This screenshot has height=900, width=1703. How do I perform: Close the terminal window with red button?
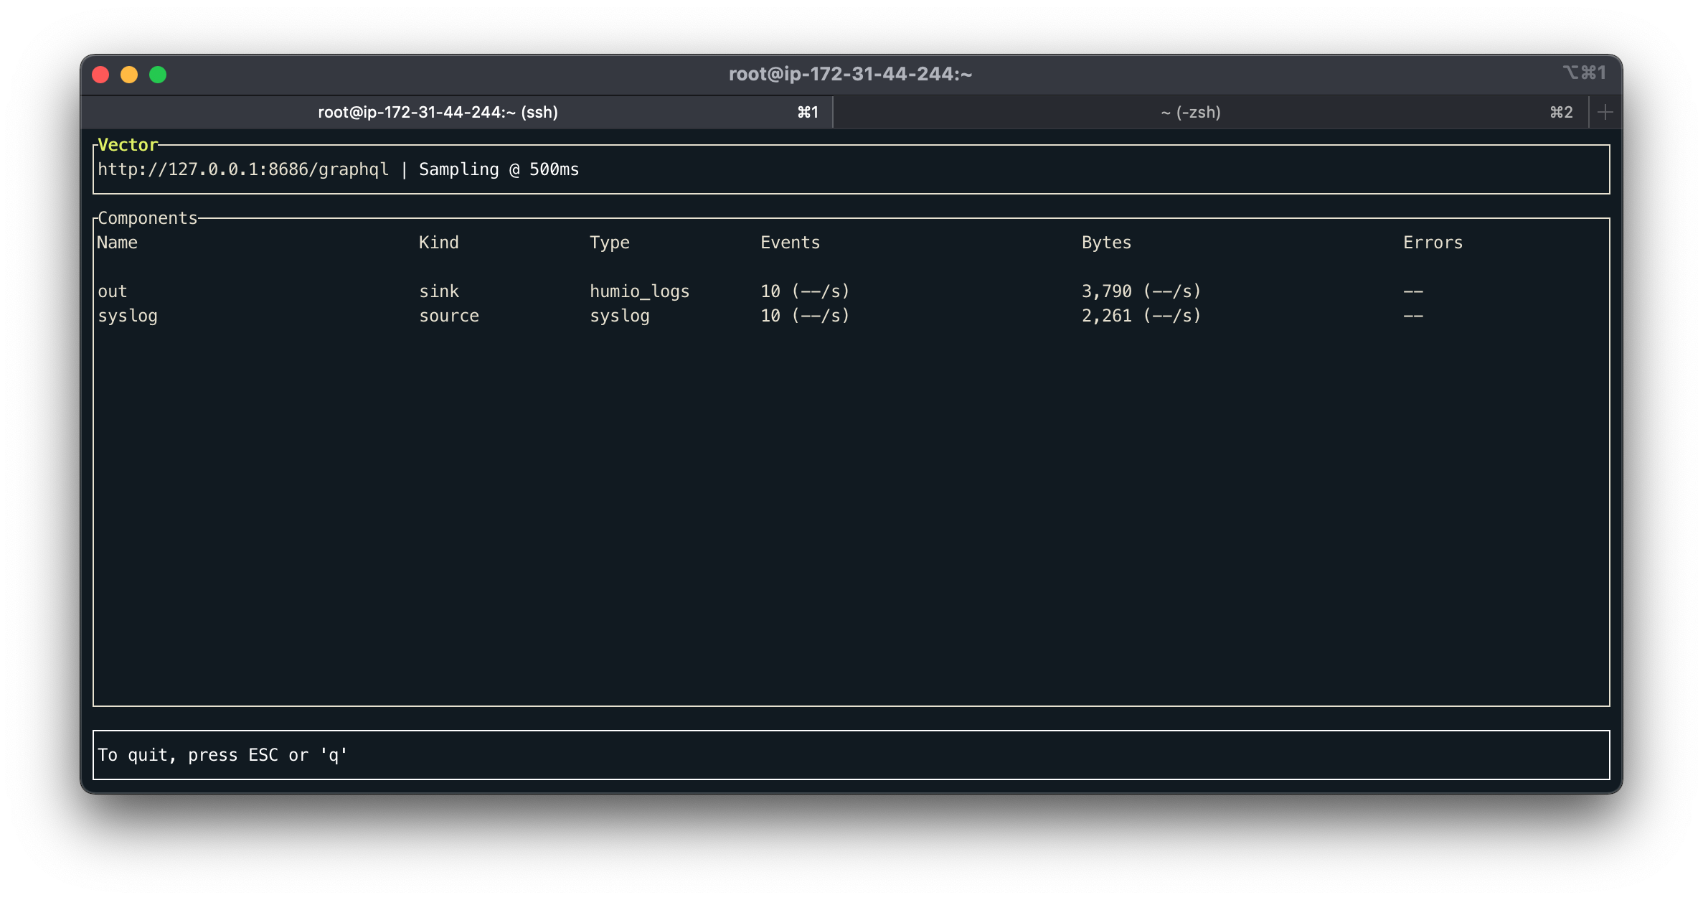pos(101,75)
